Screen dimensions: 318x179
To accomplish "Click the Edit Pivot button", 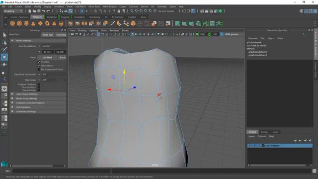I will pyautogui.click(x=47, y=58).
